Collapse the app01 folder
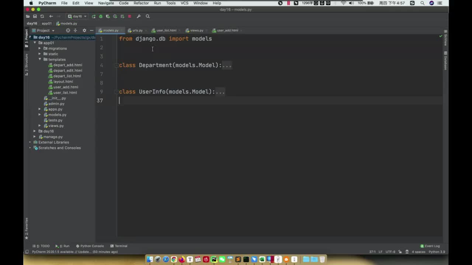The height and width of the screenshot is (265, 472). tap(35, 43)
